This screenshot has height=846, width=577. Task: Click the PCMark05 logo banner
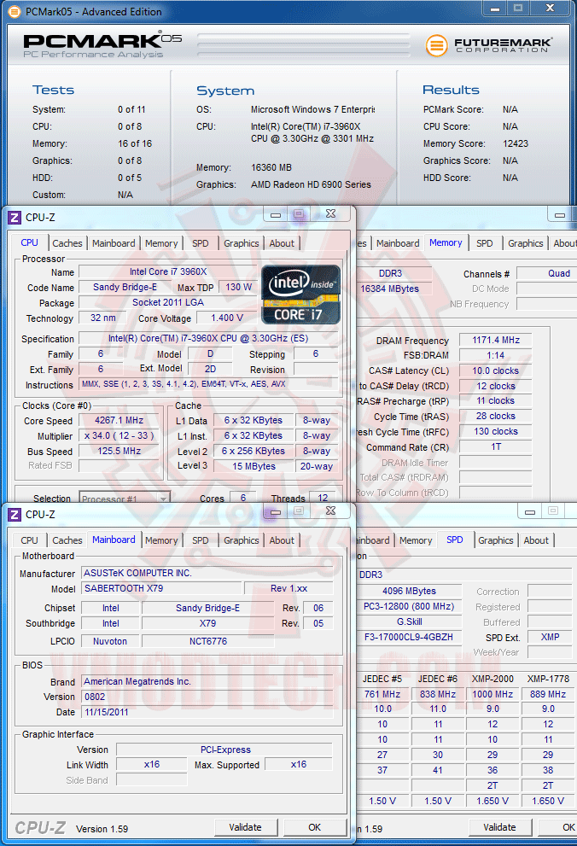[x=102, y=45]
